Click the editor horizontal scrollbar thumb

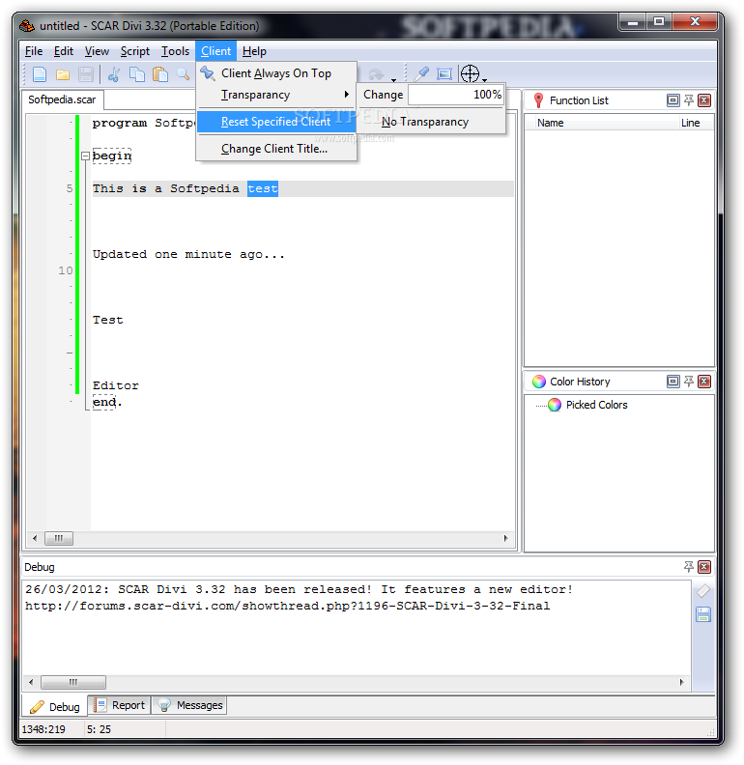(x=59, y=539)
